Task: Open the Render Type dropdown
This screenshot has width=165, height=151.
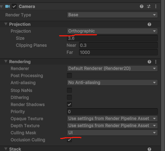Action: [112, 15]
